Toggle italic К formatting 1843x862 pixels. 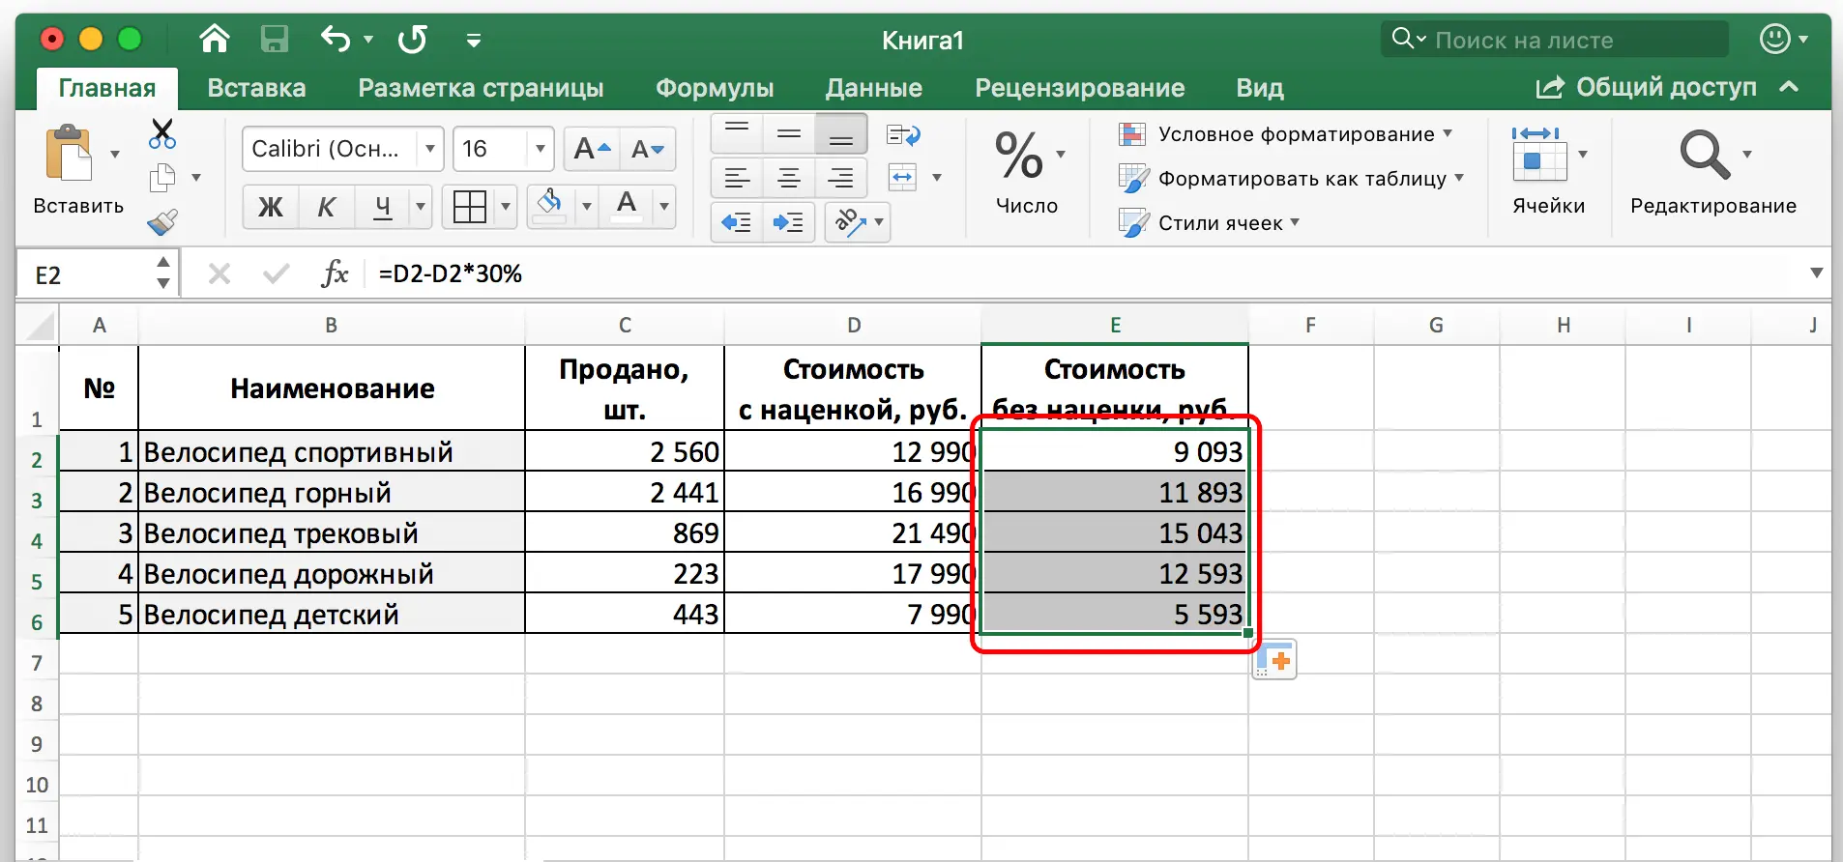(327, 206)
